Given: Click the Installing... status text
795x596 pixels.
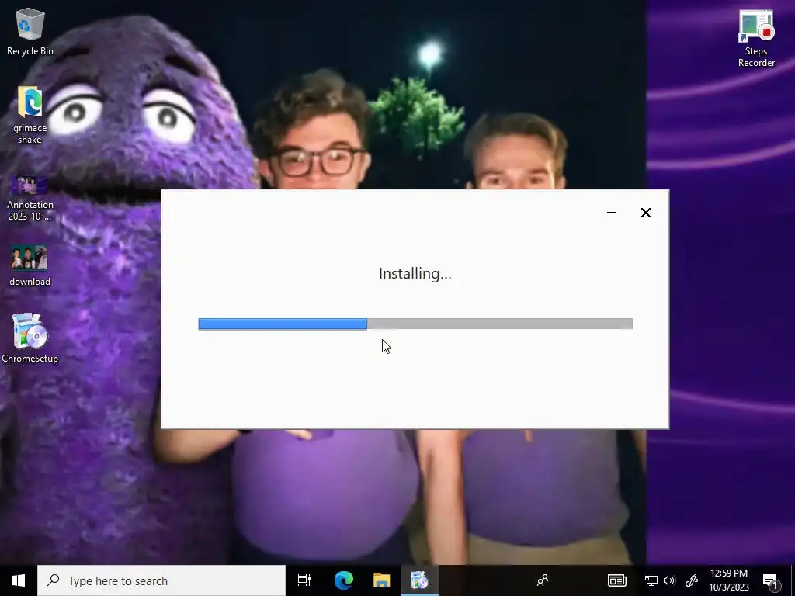Looking at the screenshot, I should (415, 274).
